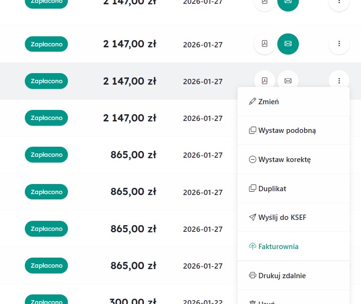The image size is (361, 304).
Task: Select Duplikat in the context menu
Action: [272, 189]
